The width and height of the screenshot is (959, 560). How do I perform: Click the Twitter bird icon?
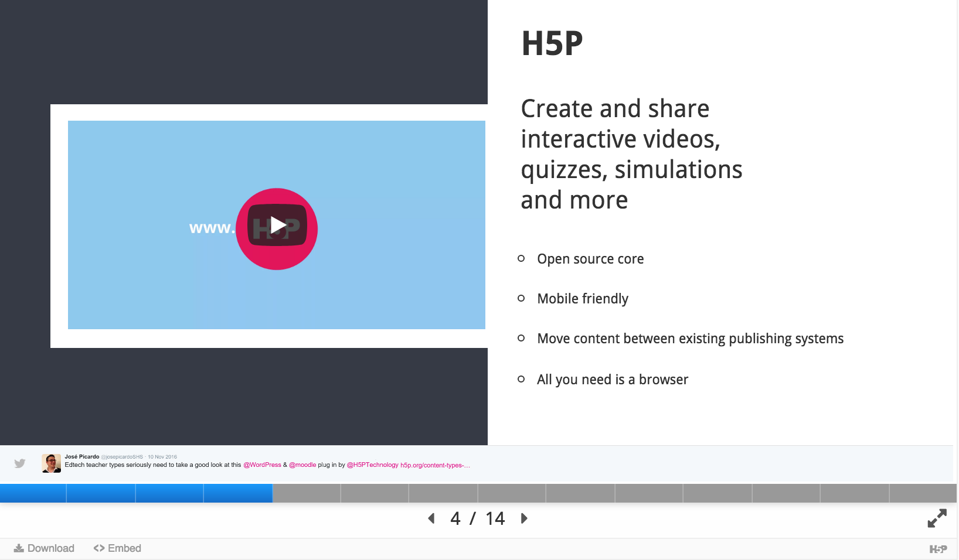coord(20,463)
